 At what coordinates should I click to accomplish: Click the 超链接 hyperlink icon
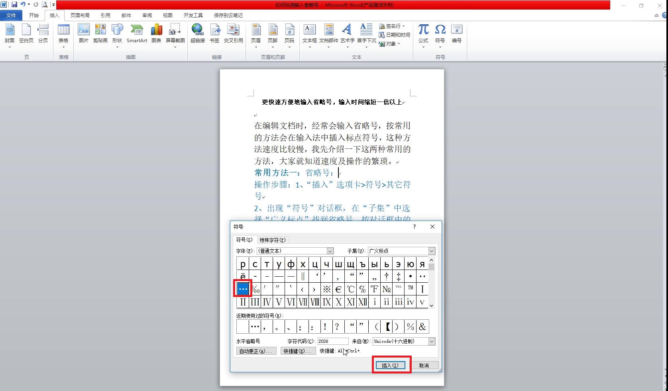(x=198, y=34)
